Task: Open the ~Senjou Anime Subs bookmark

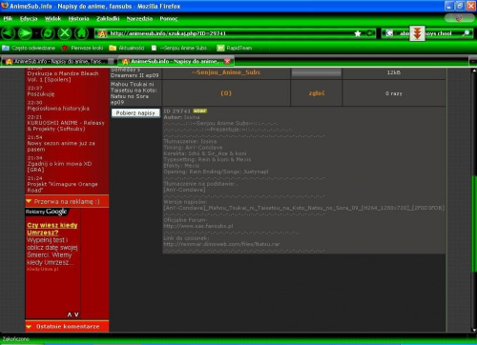Action: (180, 48)
